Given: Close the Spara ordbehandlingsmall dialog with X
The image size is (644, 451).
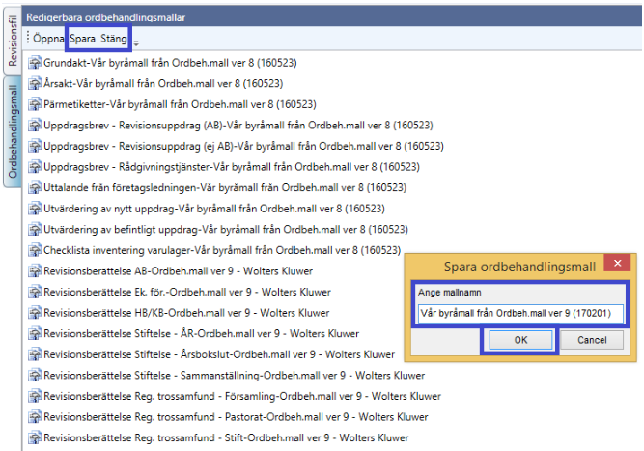Looking at the screenshot, I should (617, 264).
